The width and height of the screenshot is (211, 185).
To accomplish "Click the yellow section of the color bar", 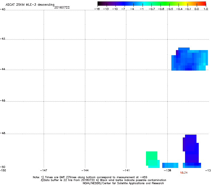I will click(185, 3).
